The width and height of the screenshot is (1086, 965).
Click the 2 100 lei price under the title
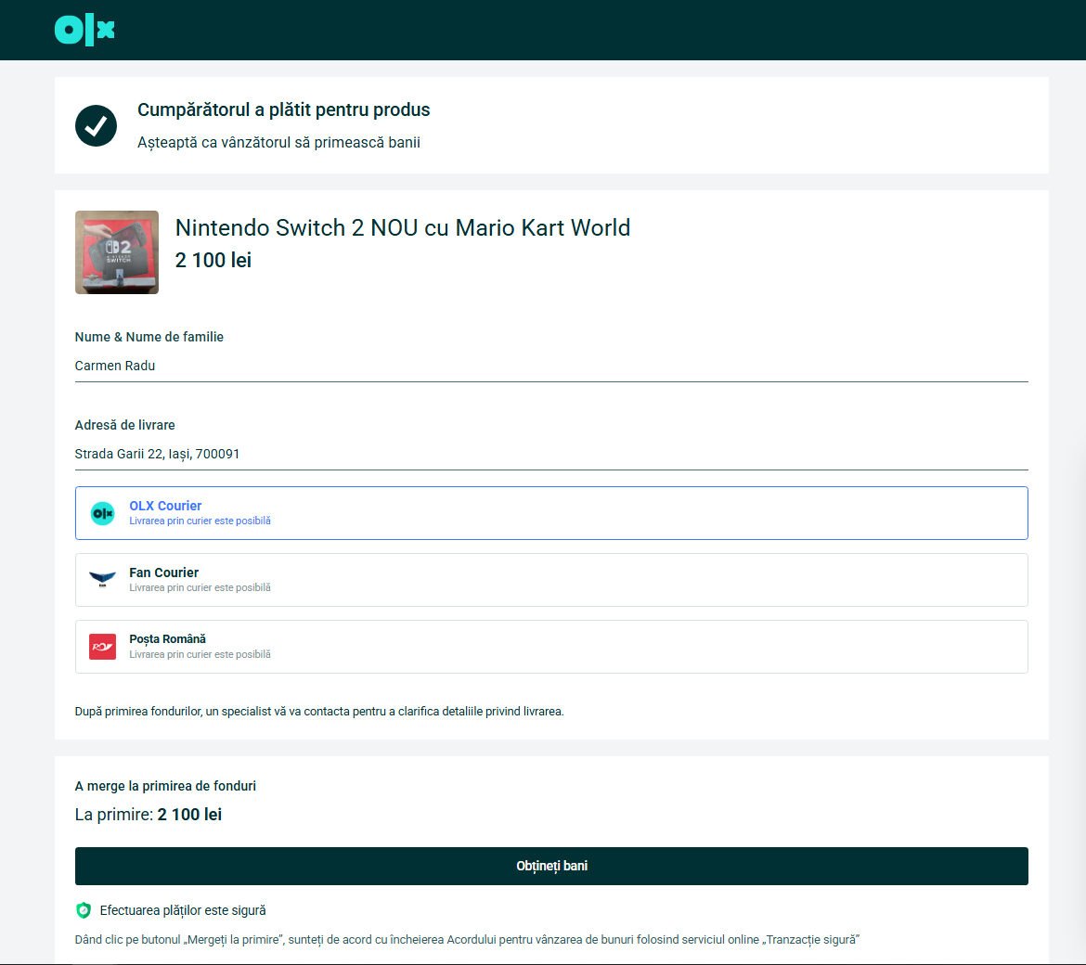[213, 261]
